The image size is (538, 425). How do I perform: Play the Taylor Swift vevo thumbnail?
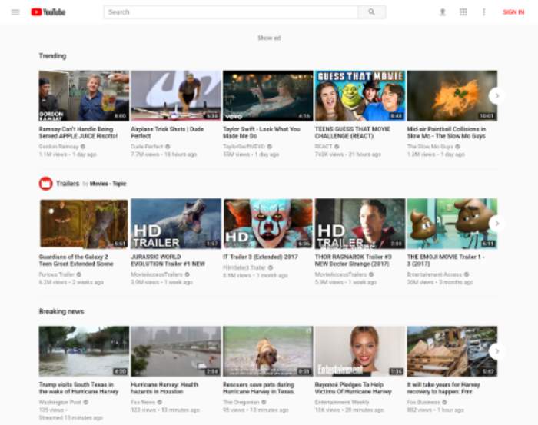pyautogui.click(x=268, y=96)
